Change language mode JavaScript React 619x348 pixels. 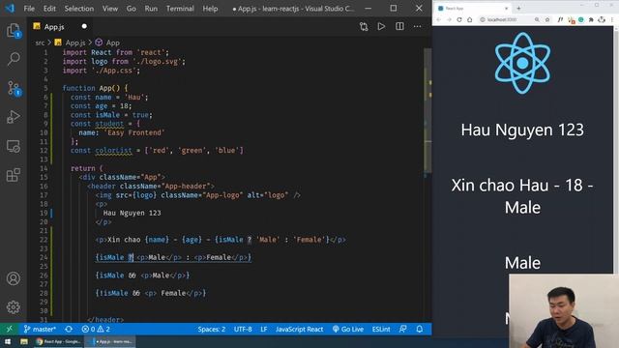pyautogui.click(x=299, y=329)
